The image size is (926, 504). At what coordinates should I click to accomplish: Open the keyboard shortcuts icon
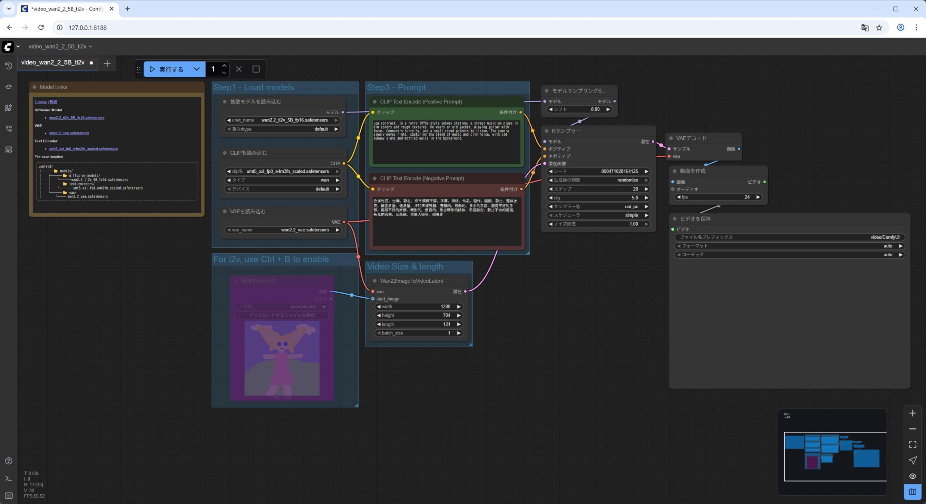tap(9, 495)
